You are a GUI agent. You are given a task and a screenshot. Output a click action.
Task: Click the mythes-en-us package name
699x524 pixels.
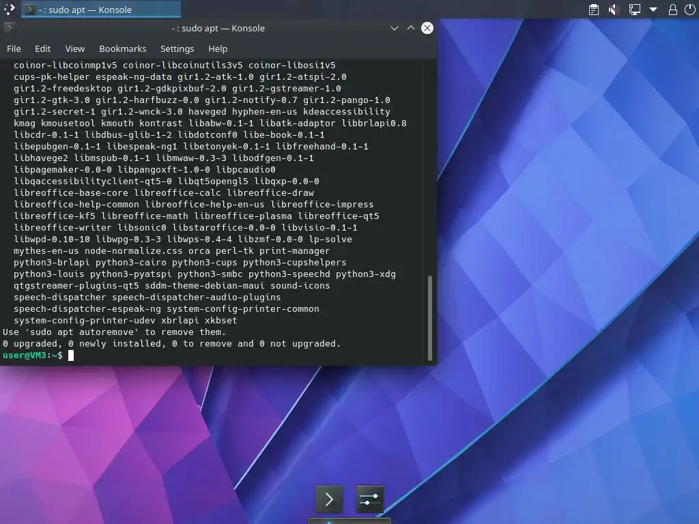[46, 251]
